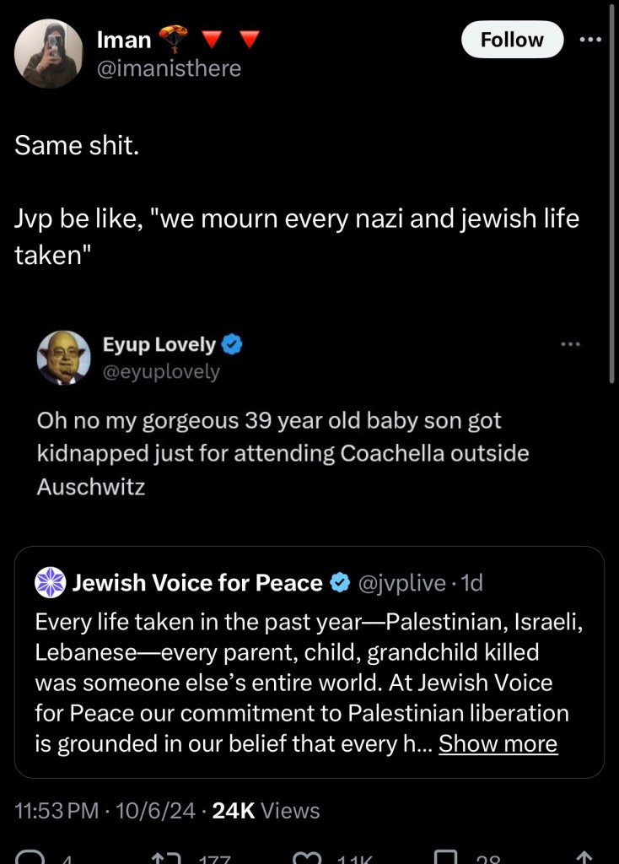Click the vertical scrollbar on the right

612,194
